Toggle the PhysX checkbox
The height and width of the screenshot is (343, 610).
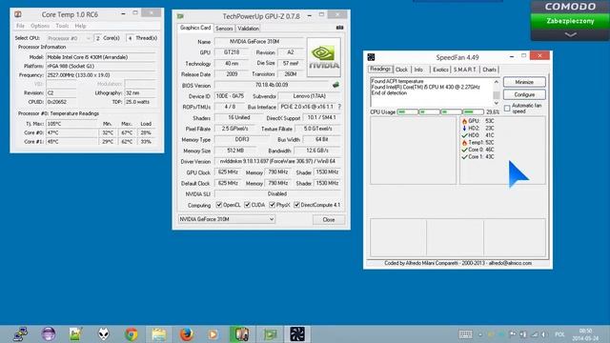tap(272, 205)
